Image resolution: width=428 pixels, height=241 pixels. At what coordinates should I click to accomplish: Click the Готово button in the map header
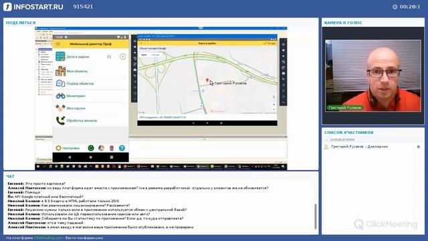pos(270,44)
